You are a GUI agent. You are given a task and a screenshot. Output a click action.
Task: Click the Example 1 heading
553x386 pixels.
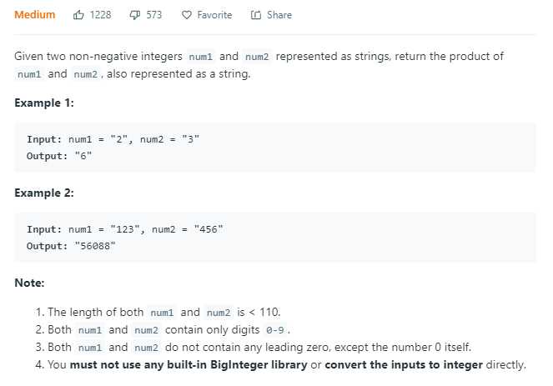coord(44,103)
